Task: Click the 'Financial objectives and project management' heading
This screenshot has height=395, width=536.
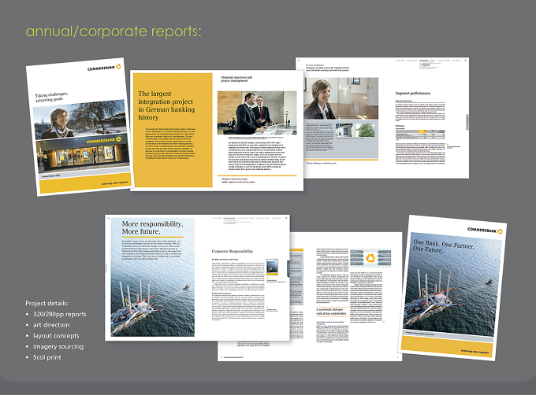Action: 236,79
